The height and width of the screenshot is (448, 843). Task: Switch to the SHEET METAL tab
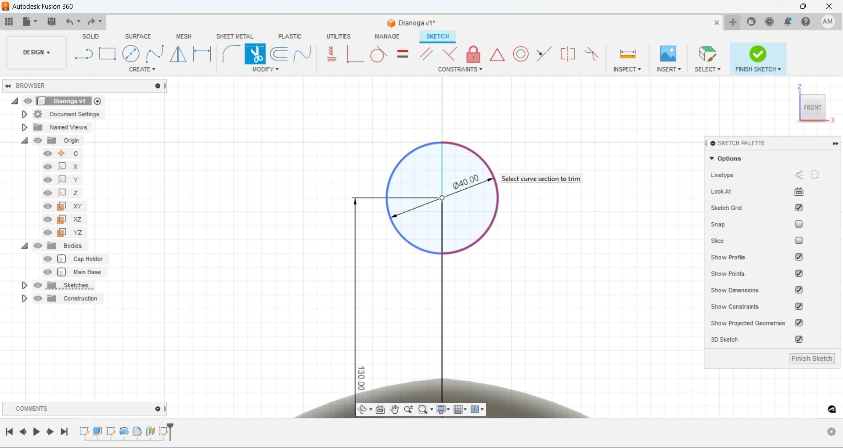[x=234, y=36]
